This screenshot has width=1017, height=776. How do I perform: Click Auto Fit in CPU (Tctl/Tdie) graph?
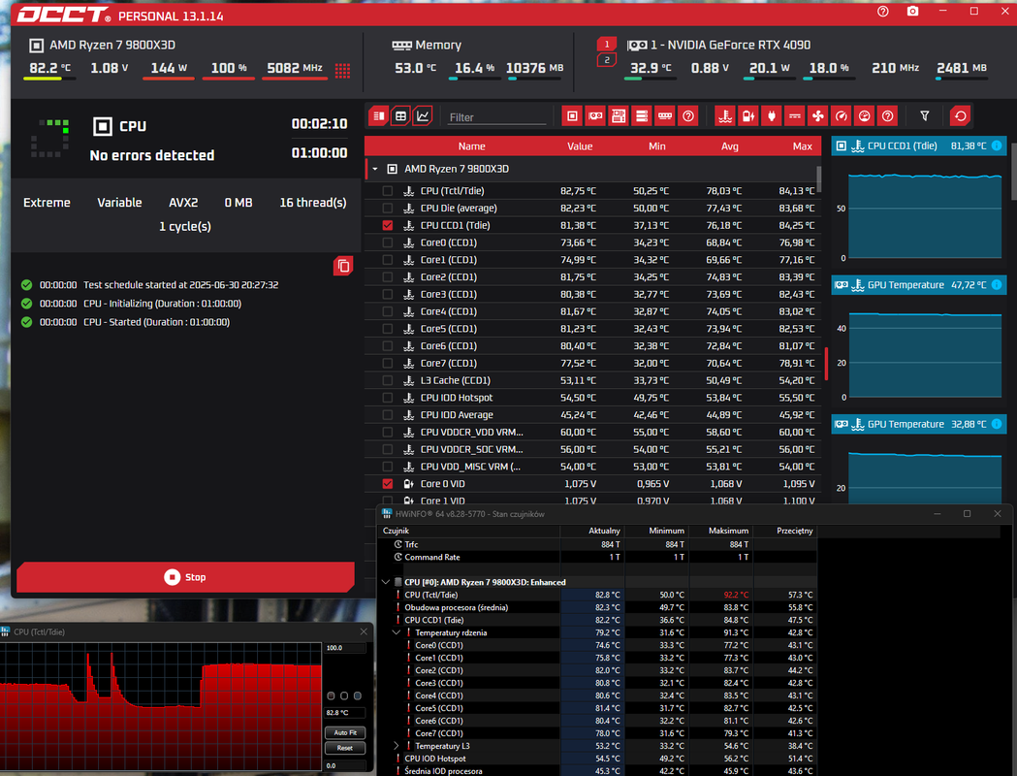[345, 732]
